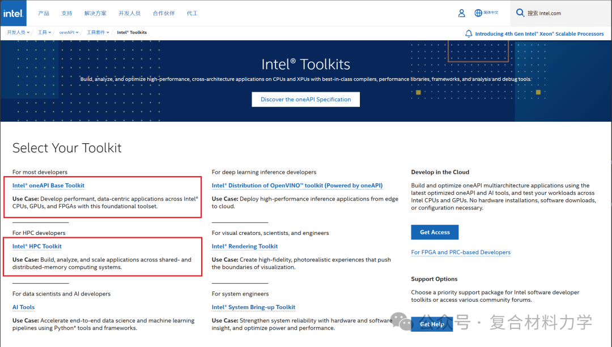Click the Get Help button
This screenshot has width=612, height=347.
pos(432,324)
